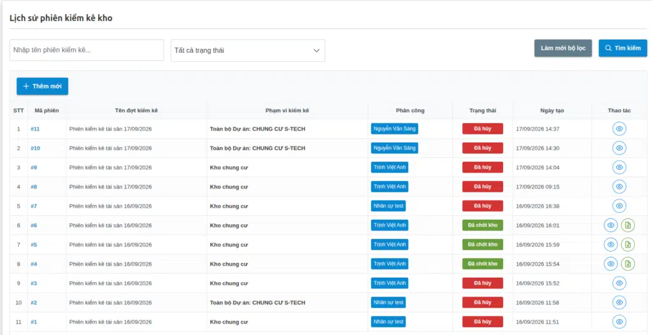This screenshot has width=652, height=335.
Task: Click 'Phiên kiểm kê tài sản 16/09/2026' in row #1
Action: (111, 322)
